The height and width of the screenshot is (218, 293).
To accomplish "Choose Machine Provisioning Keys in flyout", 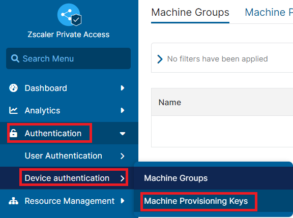I will click(x=213, y=201).
